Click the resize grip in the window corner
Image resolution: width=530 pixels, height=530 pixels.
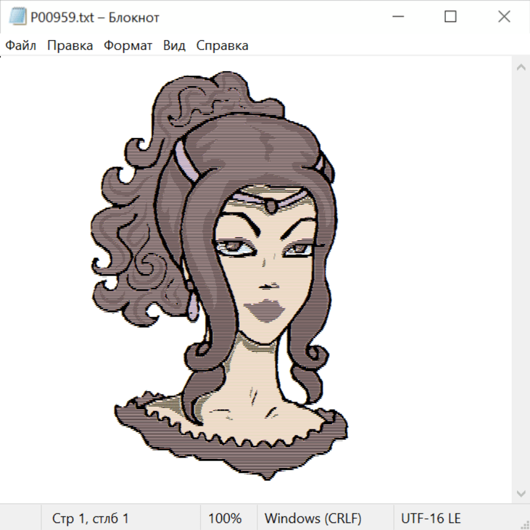pyautogui.click(x=524, y=524)
